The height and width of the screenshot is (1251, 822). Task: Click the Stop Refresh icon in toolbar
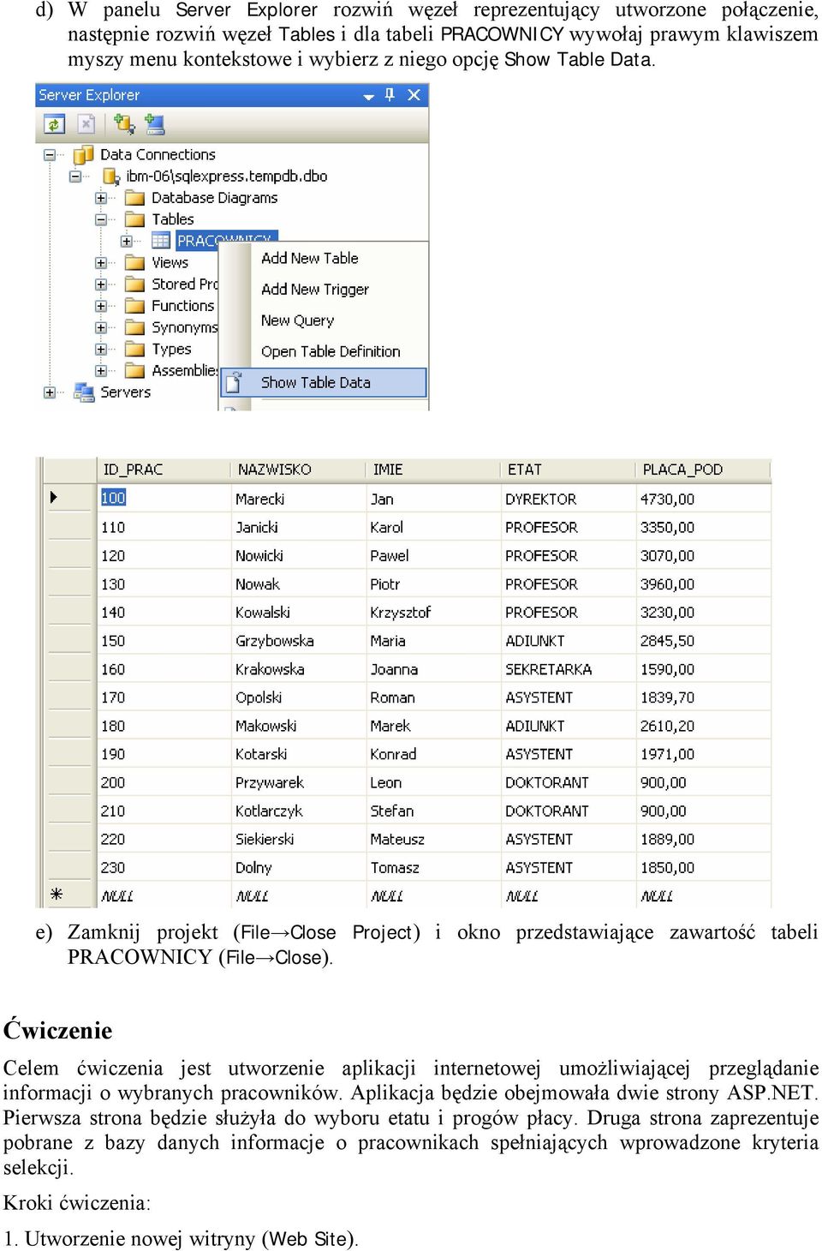tap(86, 124)
